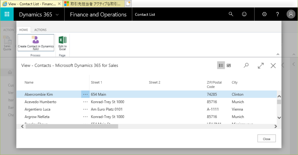Screen dimensions: 298x155
Task: Sort by ZIP/Postal Code column header
Action: pyautogui.click(x=214, y=85)
